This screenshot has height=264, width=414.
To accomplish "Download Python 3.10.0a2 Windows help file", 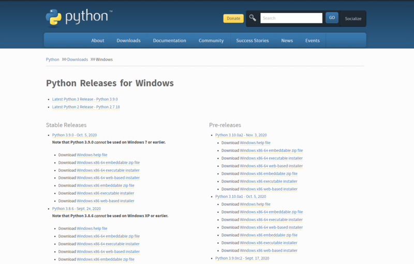I will [x=255, y=143].
